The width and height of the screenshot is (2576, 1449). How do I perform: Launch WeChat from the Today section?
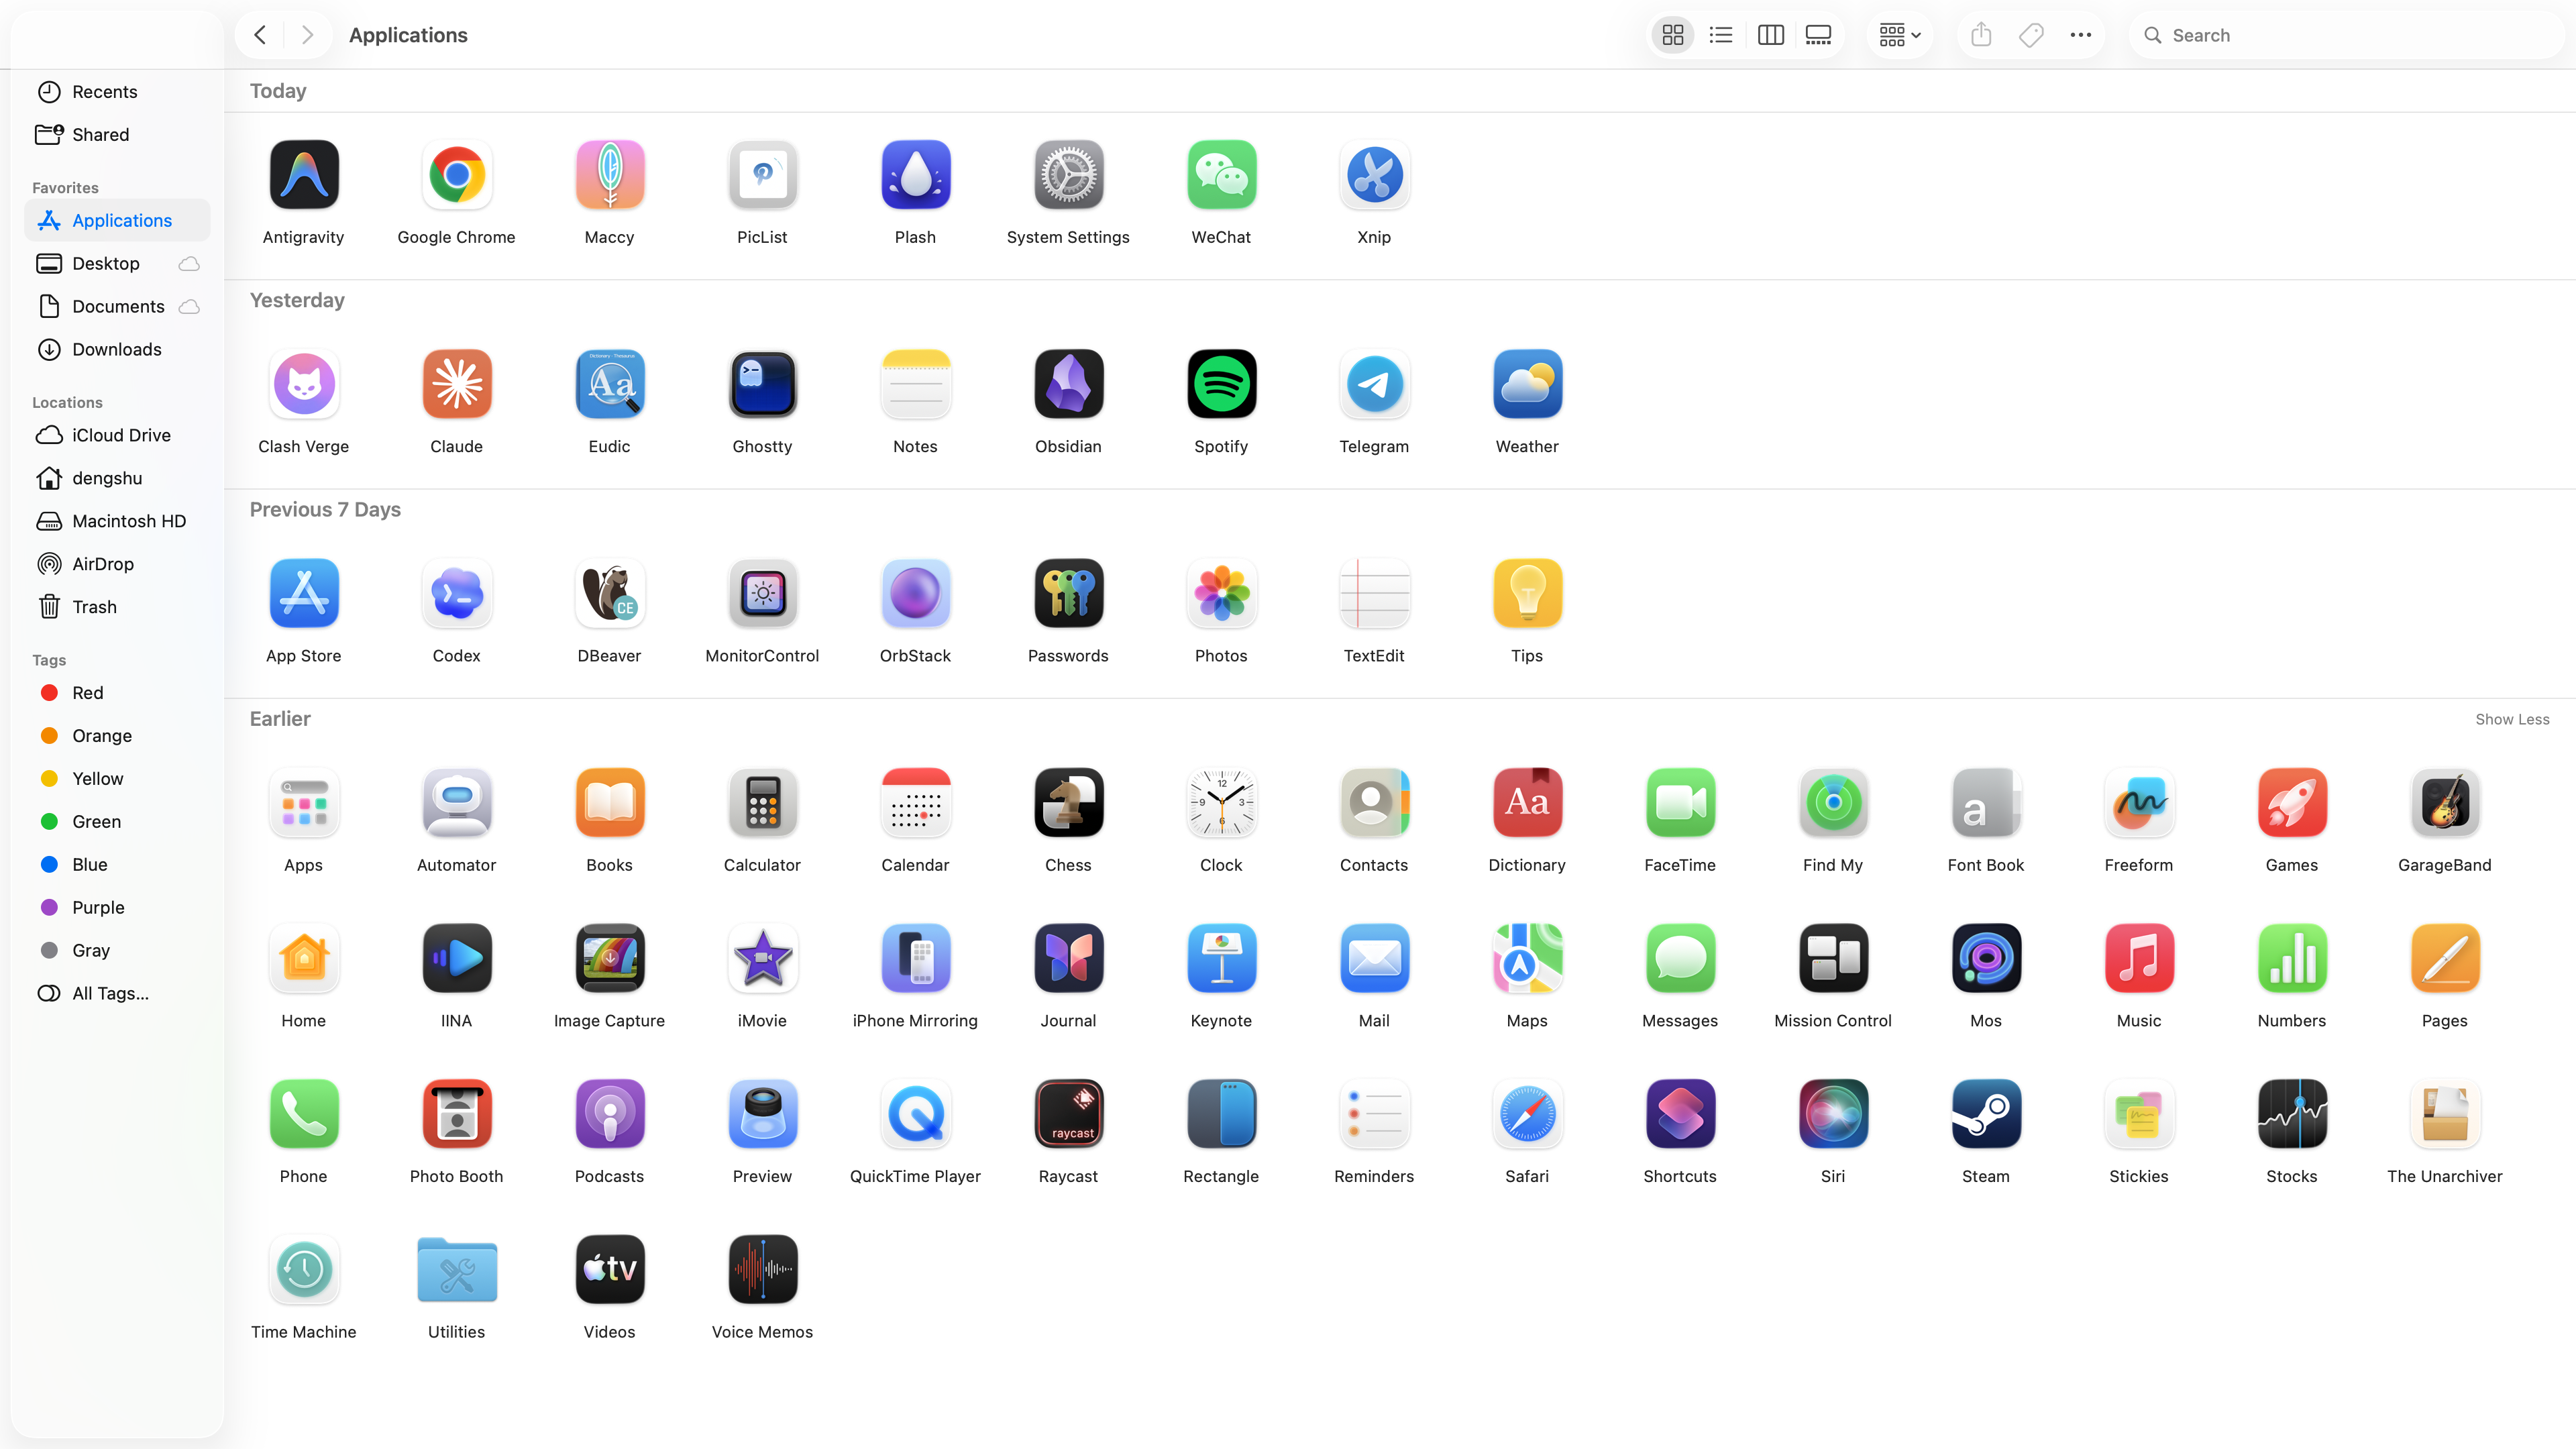(1221, 175)
